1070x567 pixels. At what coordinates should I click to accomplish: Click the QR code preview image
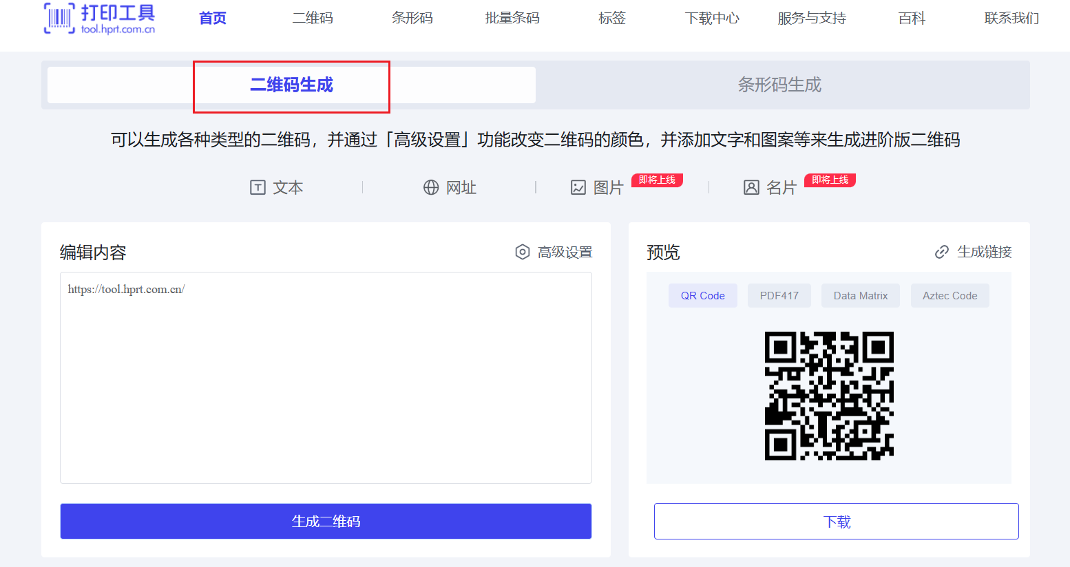tap(829, 396)
